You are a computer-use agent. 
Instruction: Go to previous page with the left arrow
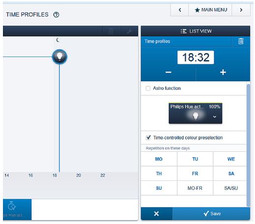180,10
